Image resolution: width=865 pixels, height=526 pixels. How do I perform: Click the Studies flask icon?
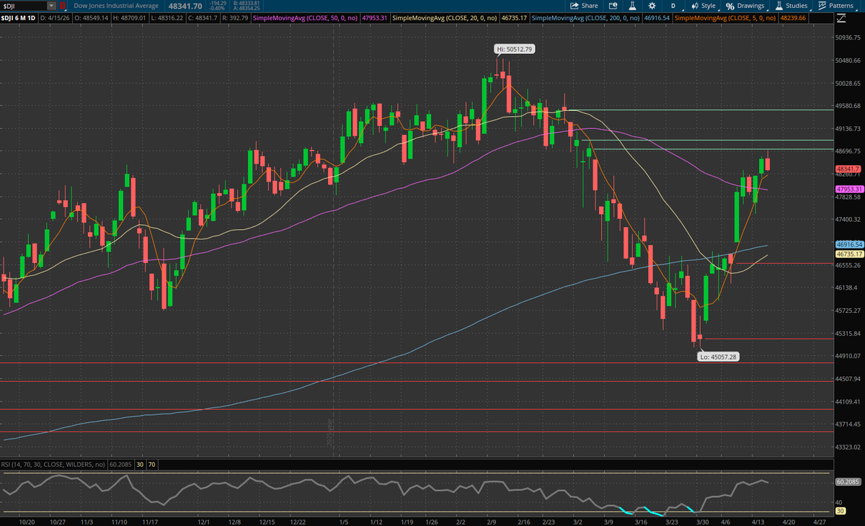778,6
